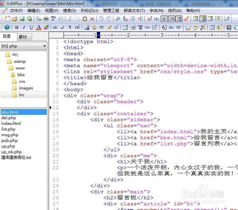The image size is (238, 210).
Task: Insert a PRE preformatted tag
Action: [148, 27]
